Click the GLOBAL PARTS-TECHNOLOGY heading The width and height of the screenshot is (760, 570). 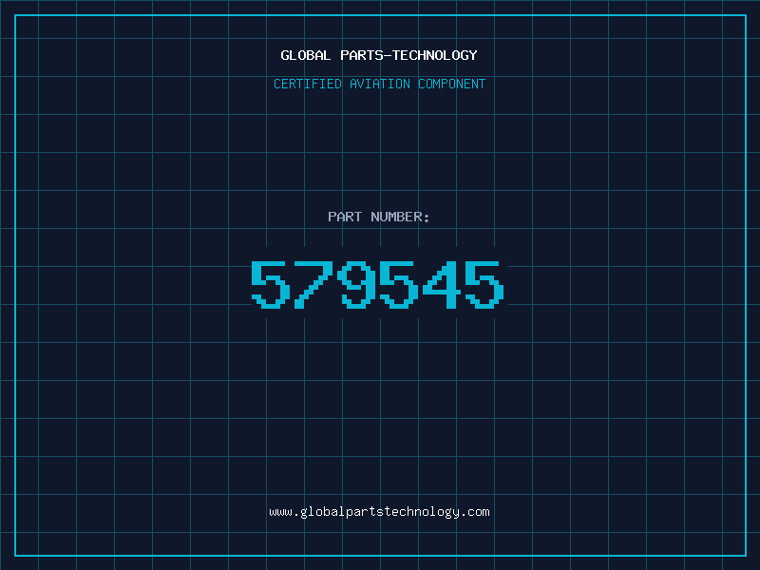(379, 55)
